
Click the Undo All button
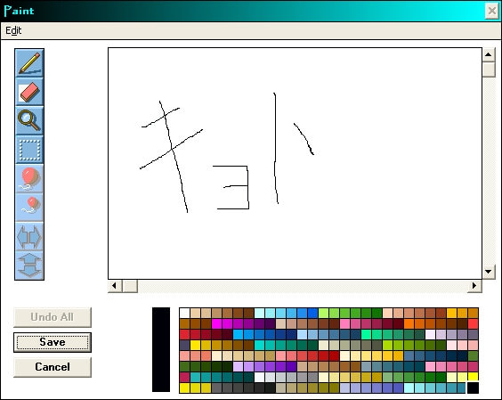[53, 317]
